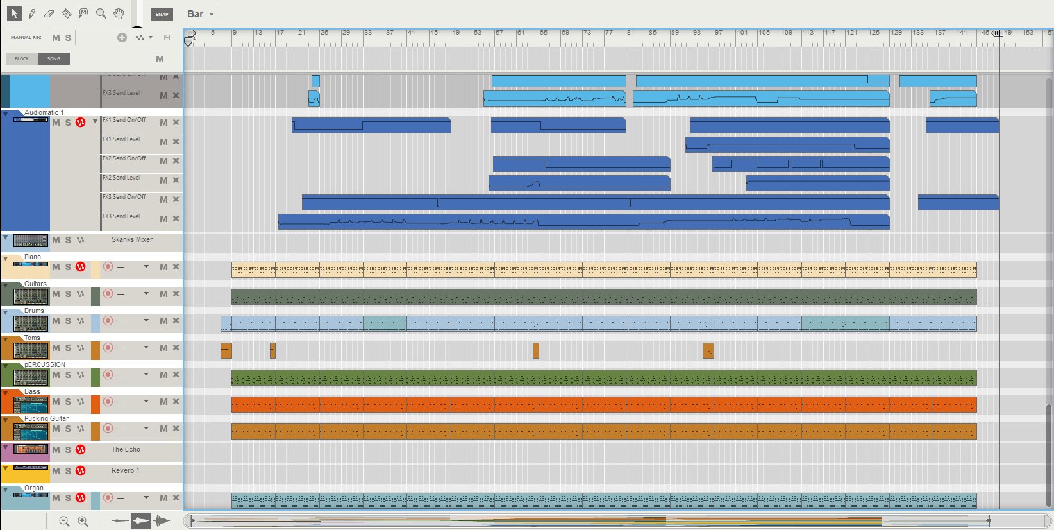Image resolution: width=1054 pixels, height=530 pixels.
Task: Click the zoom out magnifier at bottom
Action: [64, 521]
